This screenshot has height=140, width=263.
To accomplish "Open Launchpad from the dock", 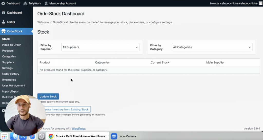I will 4,136.
